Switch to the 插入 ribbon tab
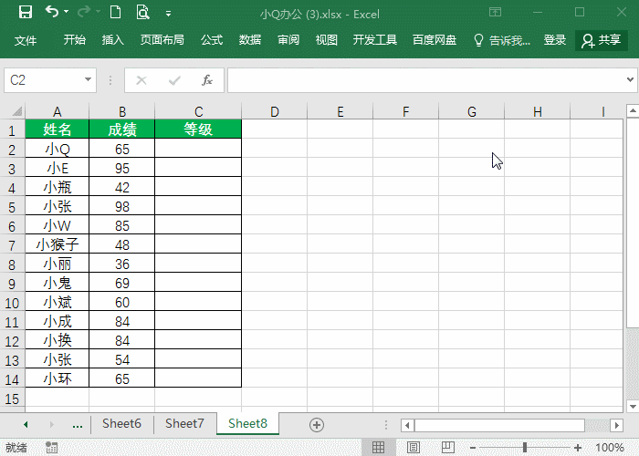 tap(113, 40)
